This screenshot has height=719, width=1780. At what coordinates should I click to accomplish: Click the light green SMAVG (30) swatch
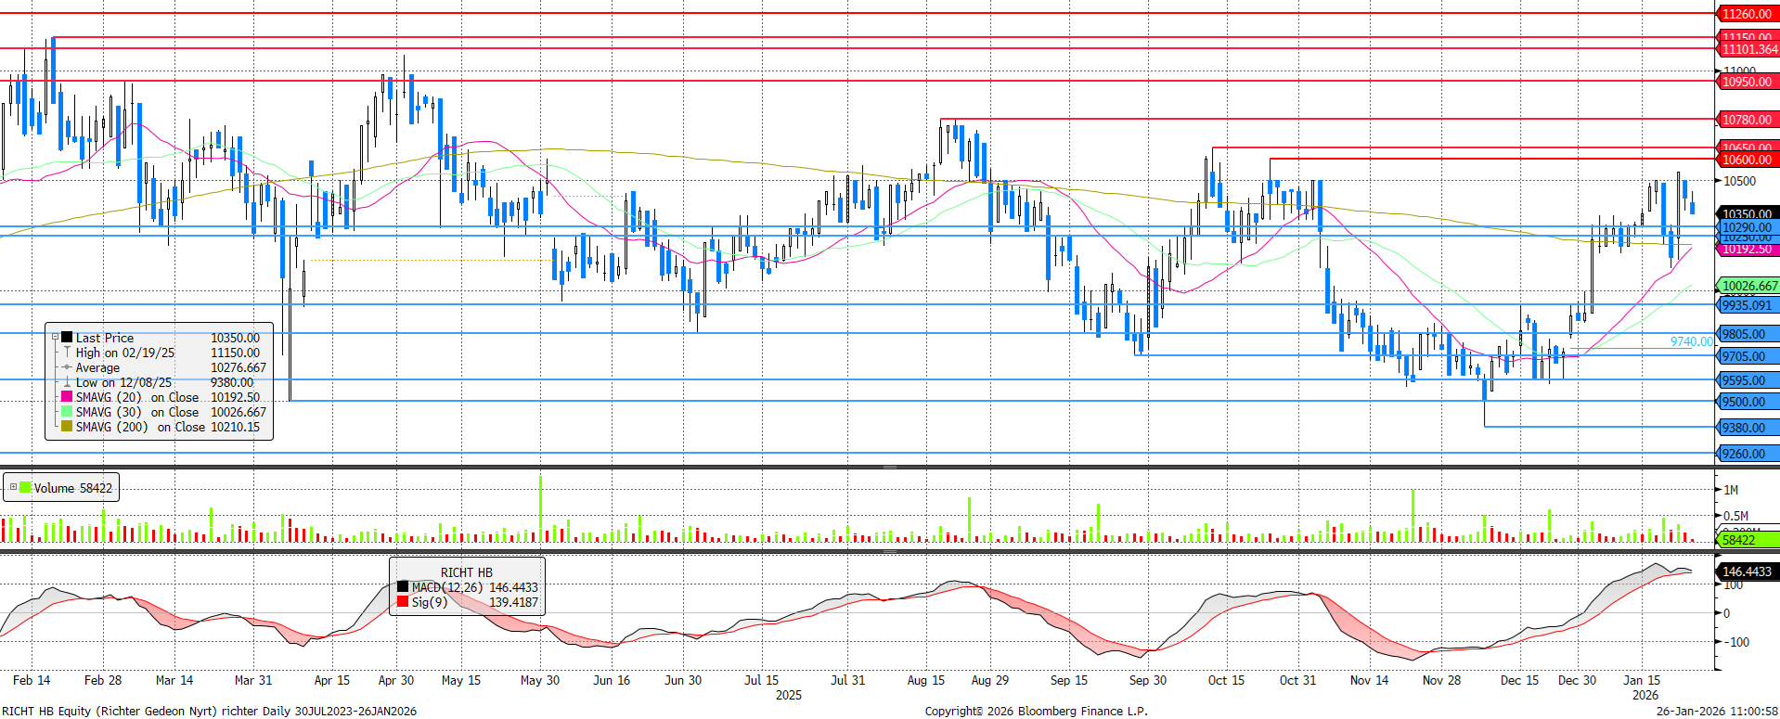[x=67, y=412]
